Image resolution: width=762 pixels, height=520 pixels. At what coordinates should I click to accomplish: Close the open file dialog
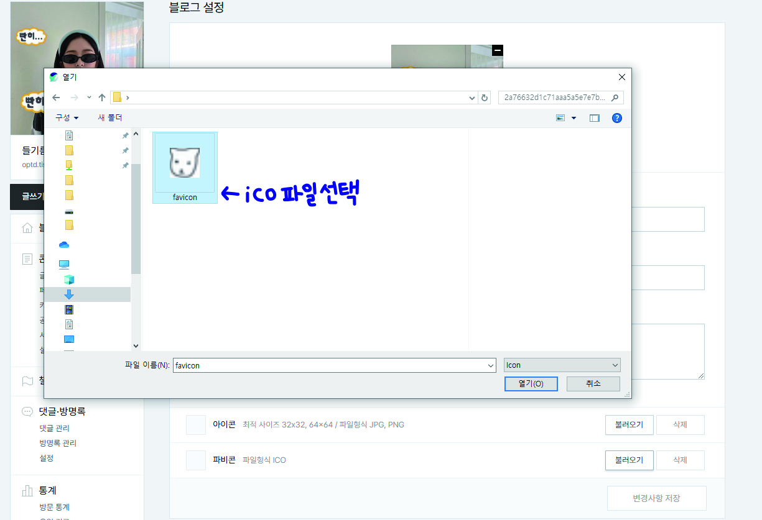(621, 77)
